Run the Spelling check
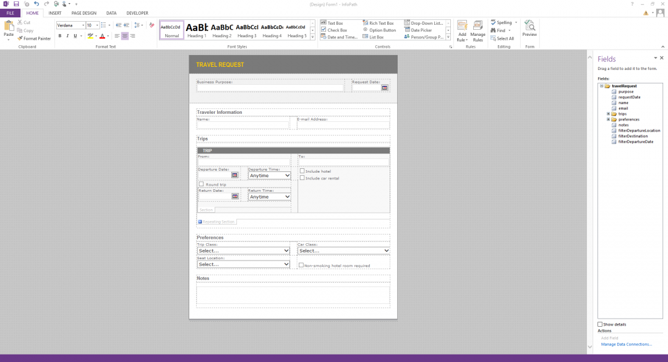Image resolution: width=668 pixels, height=362 pixels. click(x=501, y=23)
